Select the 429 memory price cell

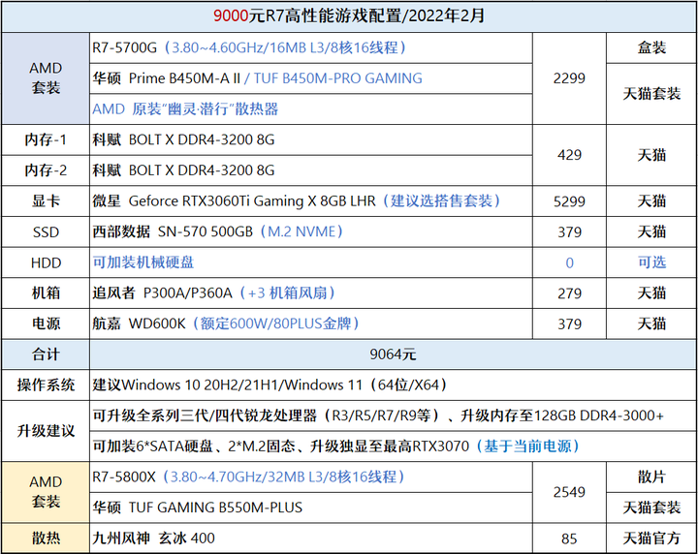click(x=569, y=155)
